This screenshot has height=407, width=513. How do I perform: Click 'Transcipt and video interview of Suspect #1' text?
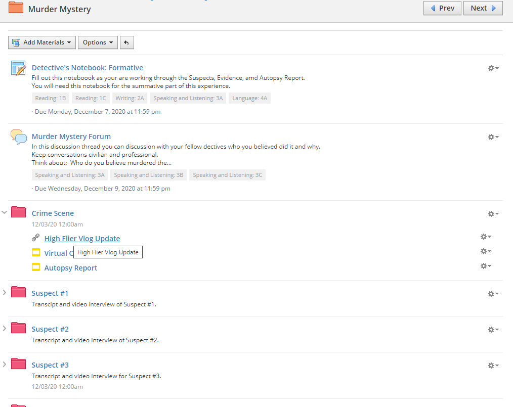pyautogui.click(x=94, y=304)
